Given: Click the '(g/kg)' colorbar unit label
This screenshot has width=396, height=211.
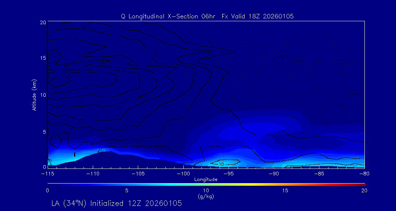Looking at the screenshot, I should point(206,196).
